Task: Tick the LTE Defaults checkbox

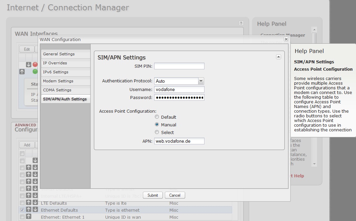Action: tap(22, 203)
